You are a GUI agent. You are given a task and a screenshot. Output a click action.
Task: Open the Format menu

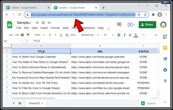click(x=55, y=28)
